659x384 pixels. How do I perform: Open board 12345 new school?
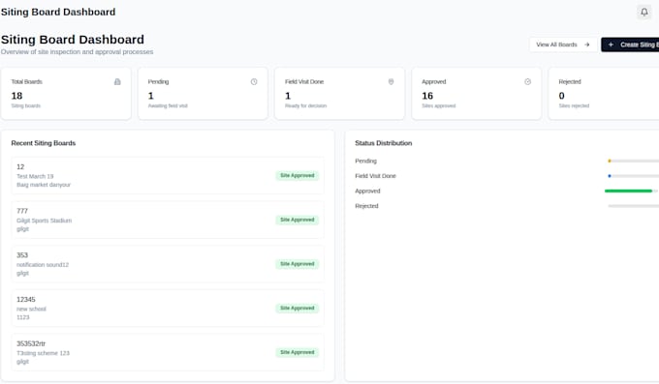[168, 308]
